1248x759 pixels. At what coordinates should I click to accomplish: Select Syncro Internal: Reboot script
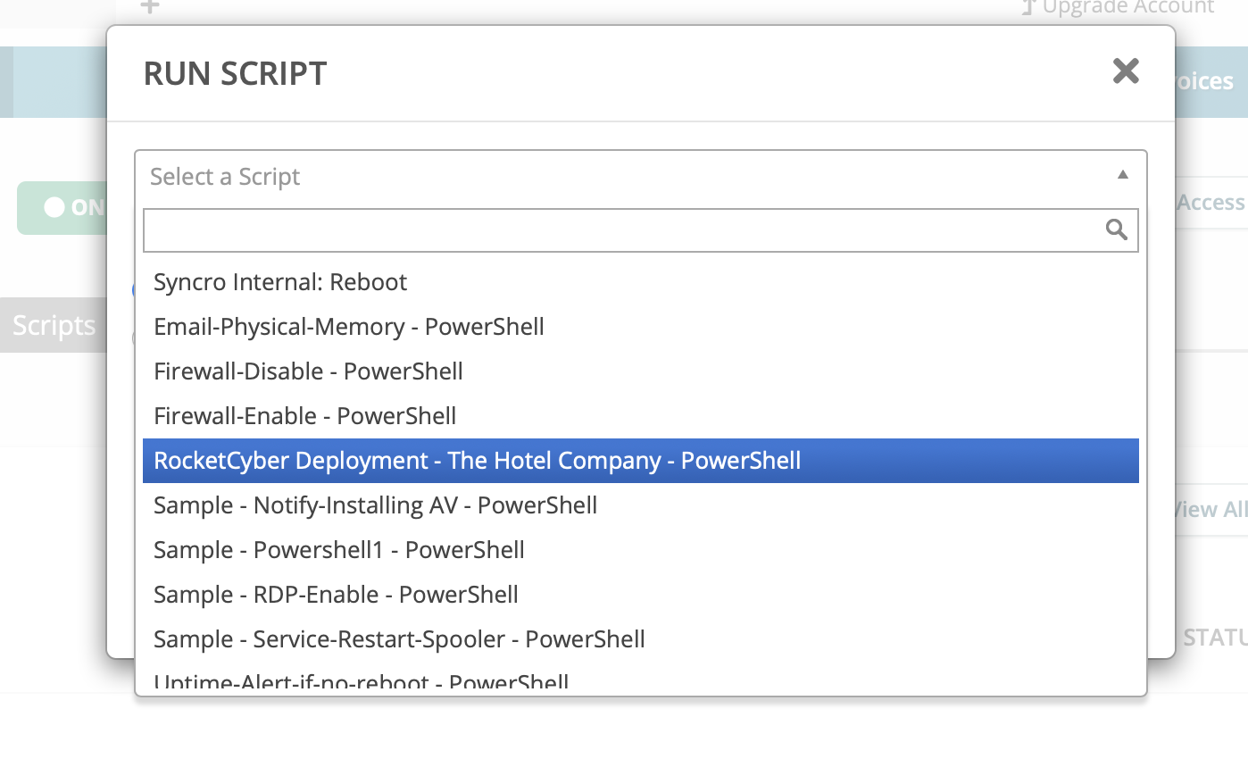[640, 282]
